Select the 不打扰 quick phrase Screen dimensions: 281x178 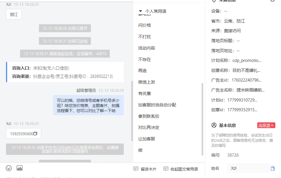pyautogui.click(x=144, y=37)
